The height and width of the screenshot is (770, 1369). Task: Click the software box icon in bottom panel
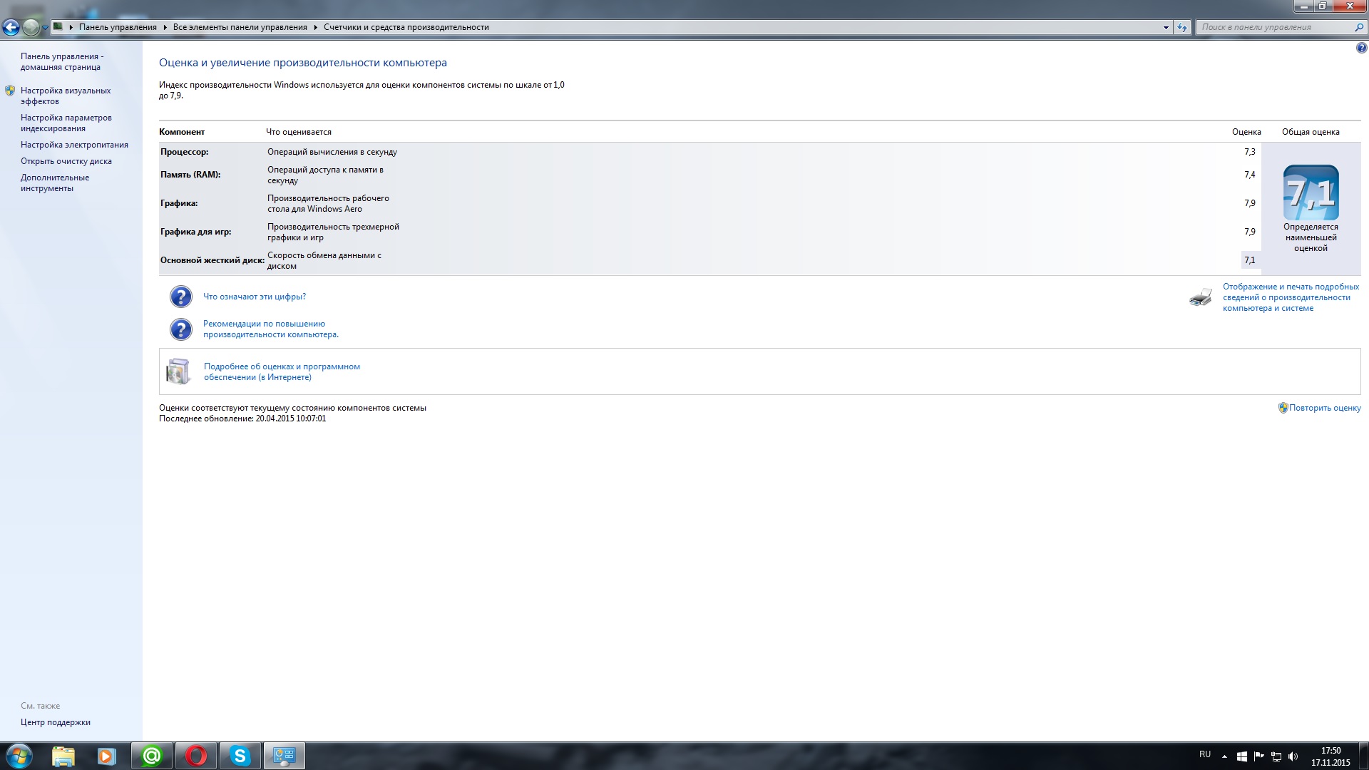click(x=178, y=371)
